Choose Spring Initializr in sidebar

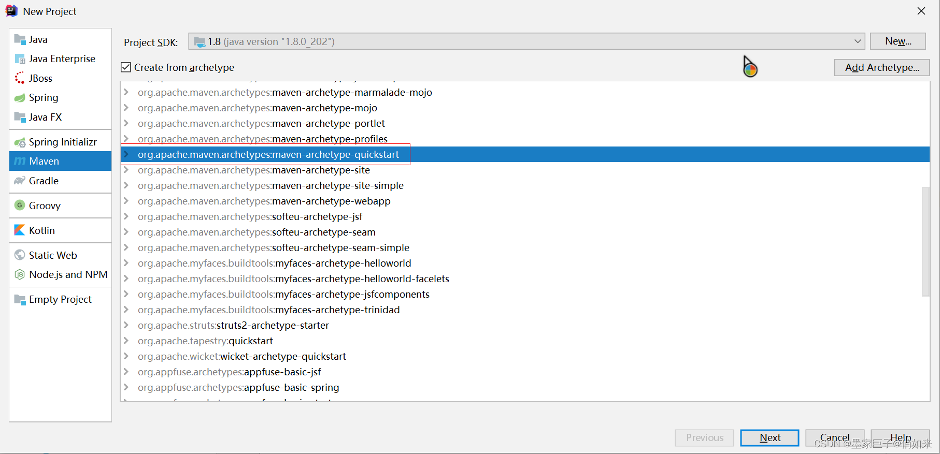pos(60,142)
